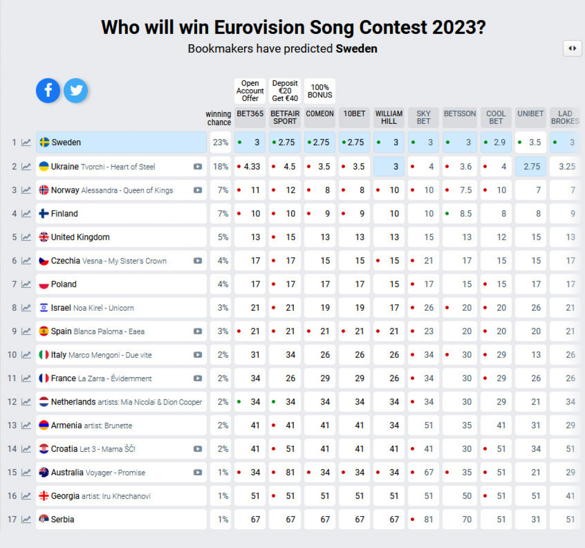Share on Facebook via the Facebook icon
This screenshot has height=548, width=585.
48,90
